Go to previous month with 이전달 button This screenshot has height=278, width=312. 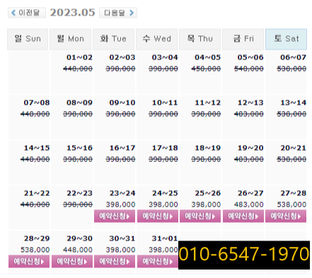27,13
